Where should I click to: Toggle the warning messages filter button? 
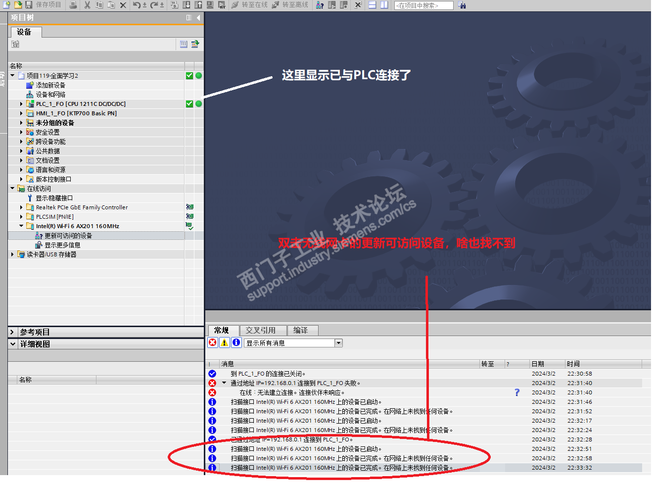click(x=225, y=342)
